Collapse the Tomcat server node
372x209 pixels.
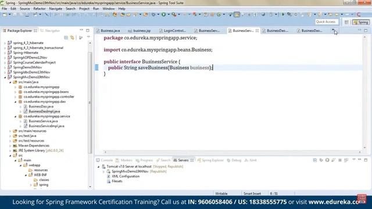click(98, 167)
